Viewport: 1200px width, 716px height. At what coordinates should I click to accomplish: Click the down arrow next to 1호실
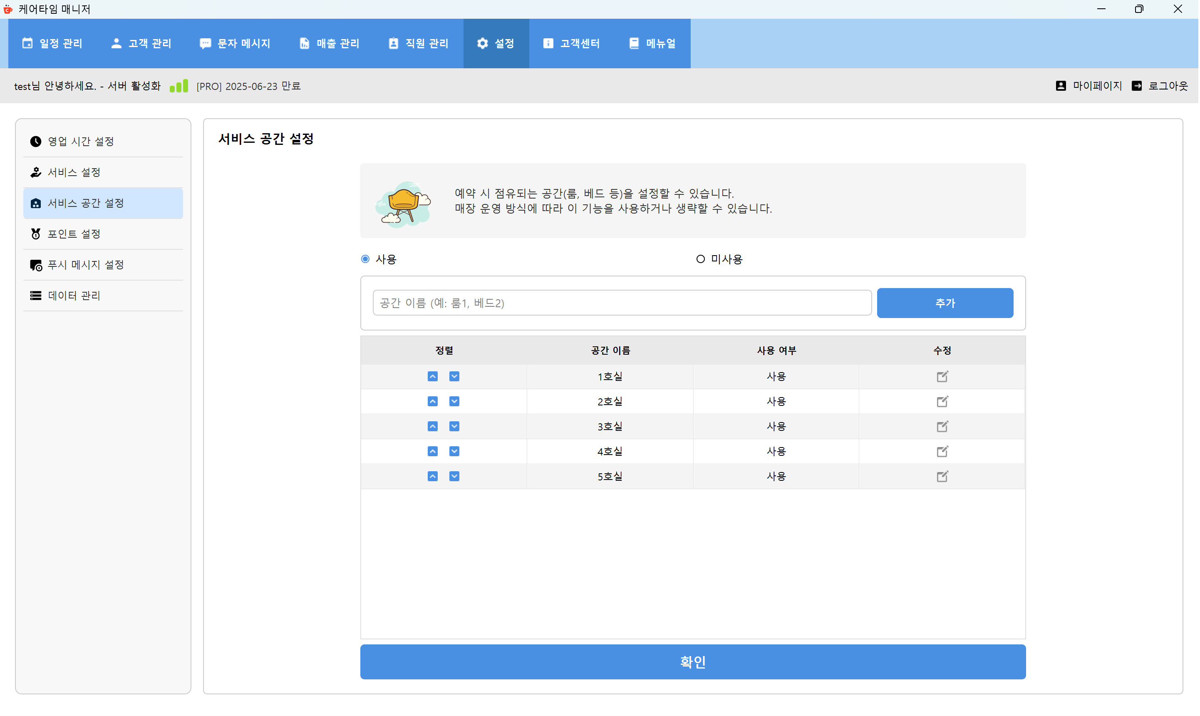pos(454,376)
